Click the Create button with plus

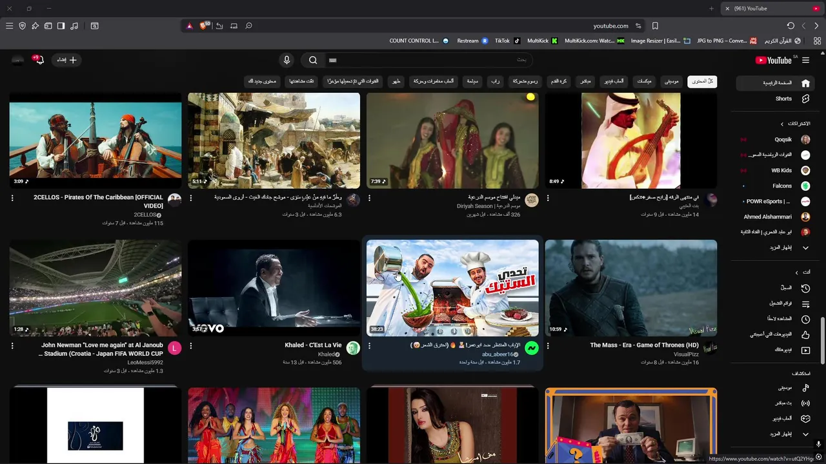point(66,60)
